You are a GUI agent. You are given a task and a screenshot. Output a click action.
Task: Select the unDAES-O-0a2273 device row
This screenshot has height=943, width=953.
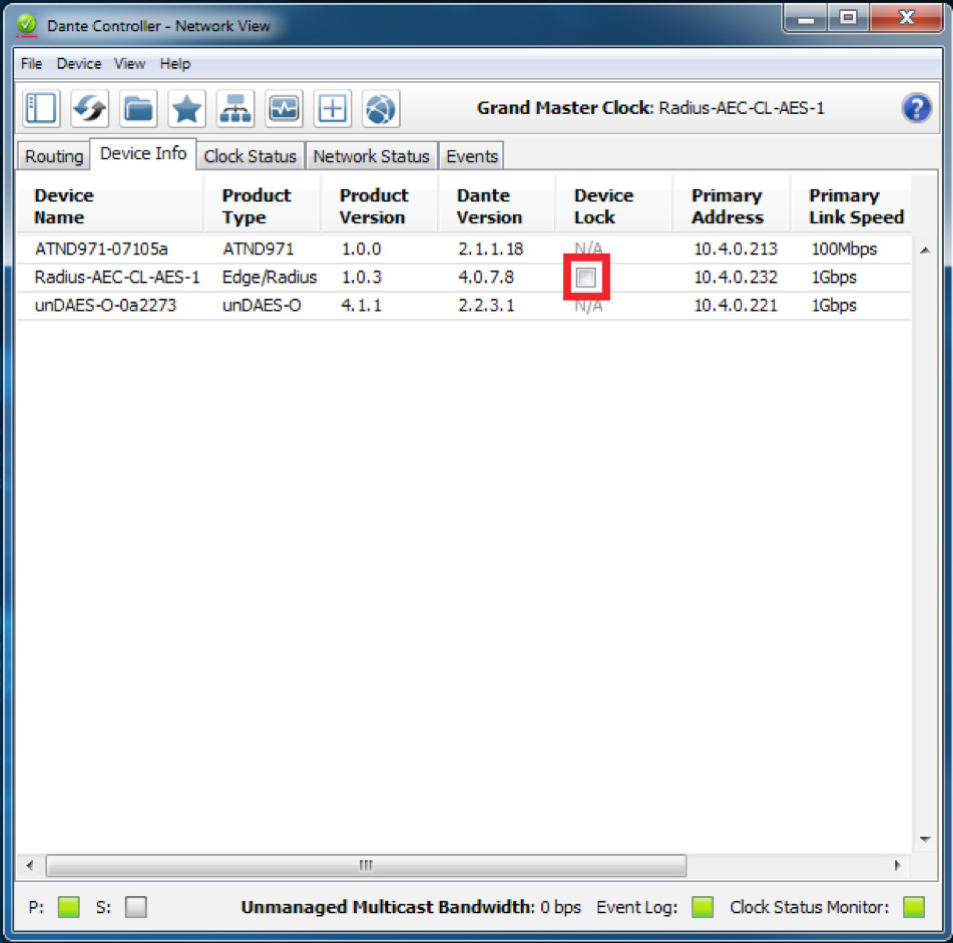(105, 305)
